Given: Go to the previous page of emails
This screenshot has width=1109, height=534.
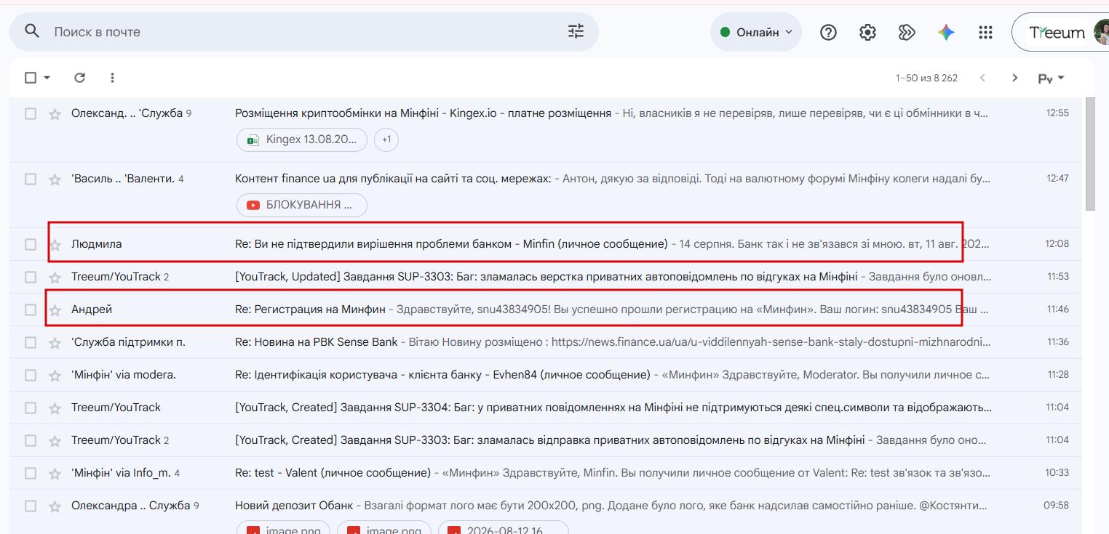Looking at the screenshot, I should pos(983,78).
